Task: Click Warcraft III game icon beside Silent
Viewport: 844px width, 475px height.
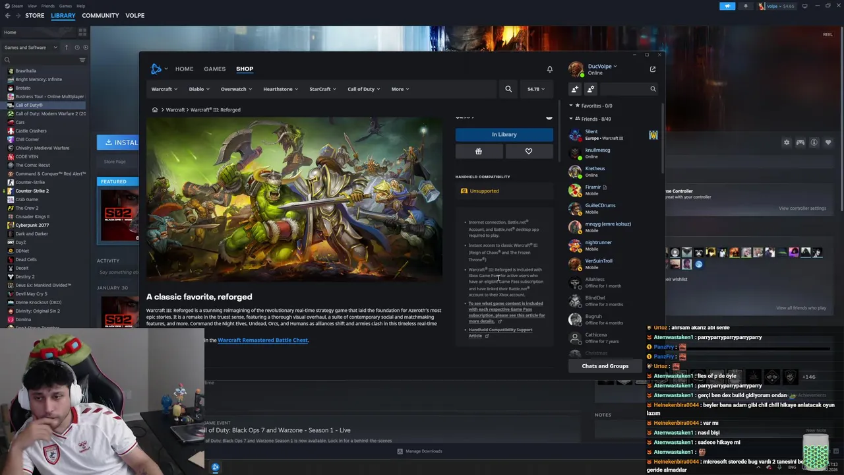Action: tap(653, 135)
